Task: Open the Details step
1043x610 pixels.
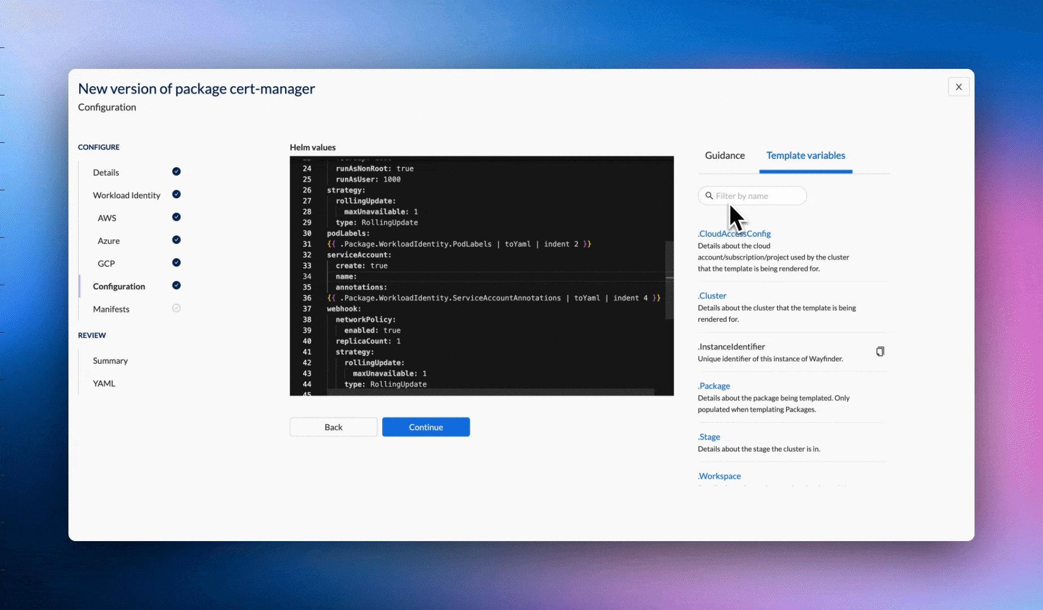Action: click(106, 172)
